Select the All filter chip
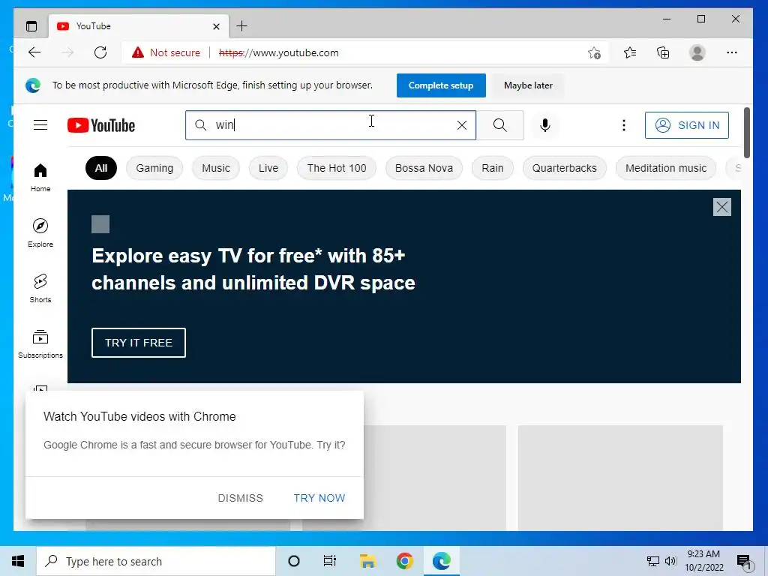 pos(101,168)
